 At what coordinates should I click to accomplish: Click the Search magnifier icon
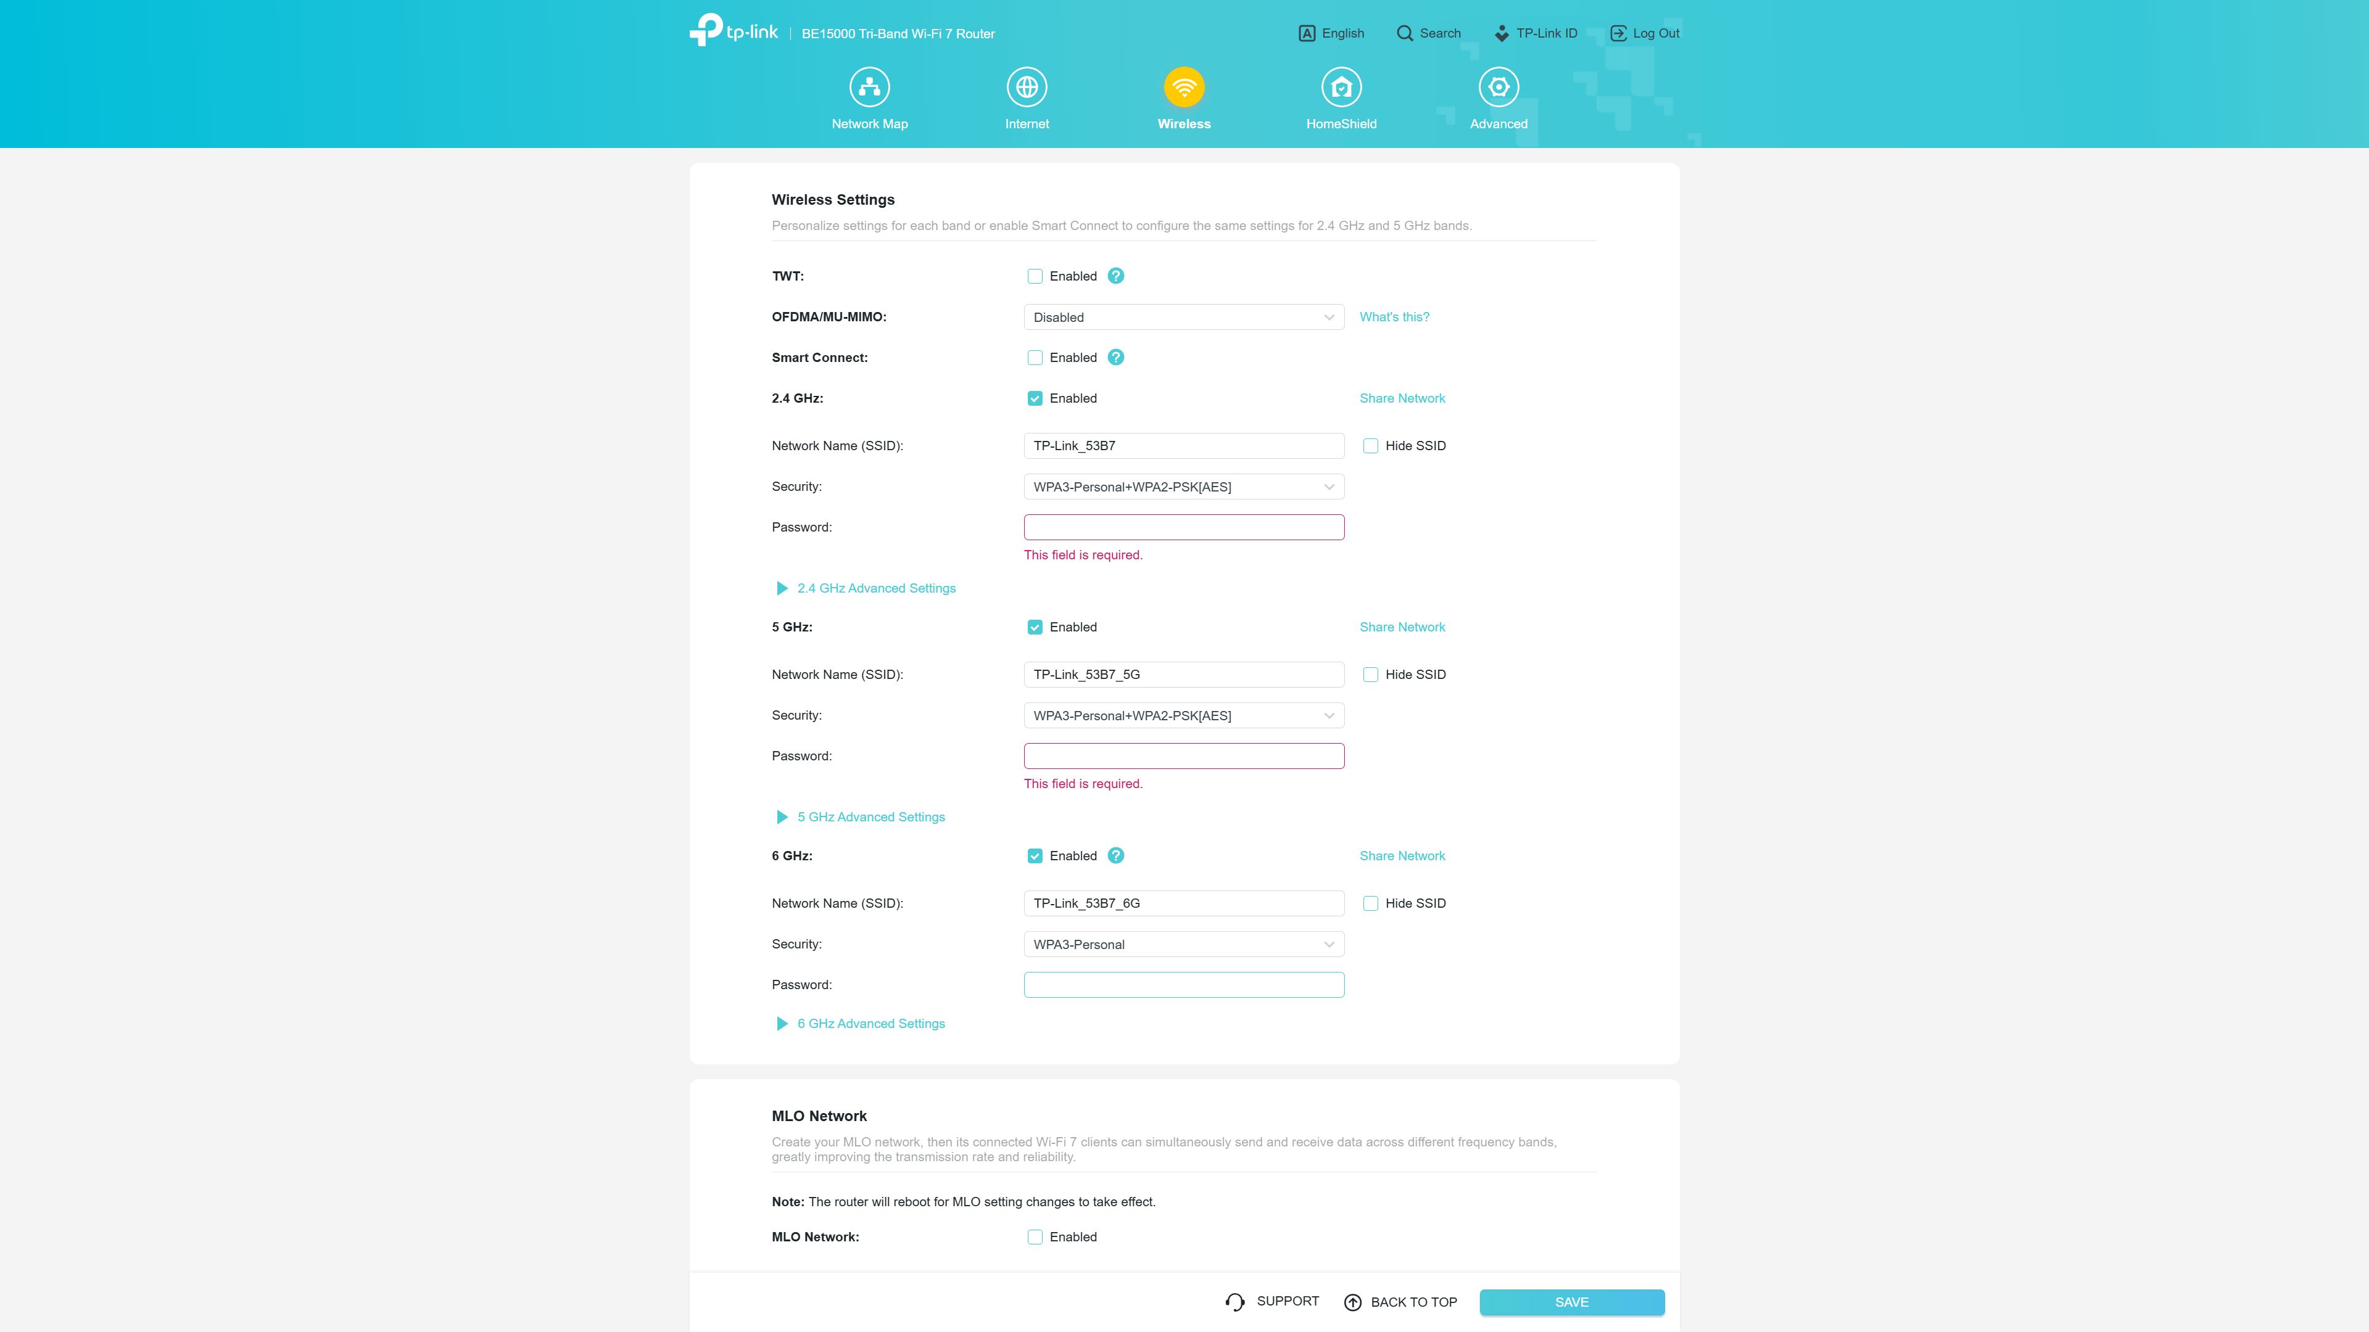(1404, 33)
